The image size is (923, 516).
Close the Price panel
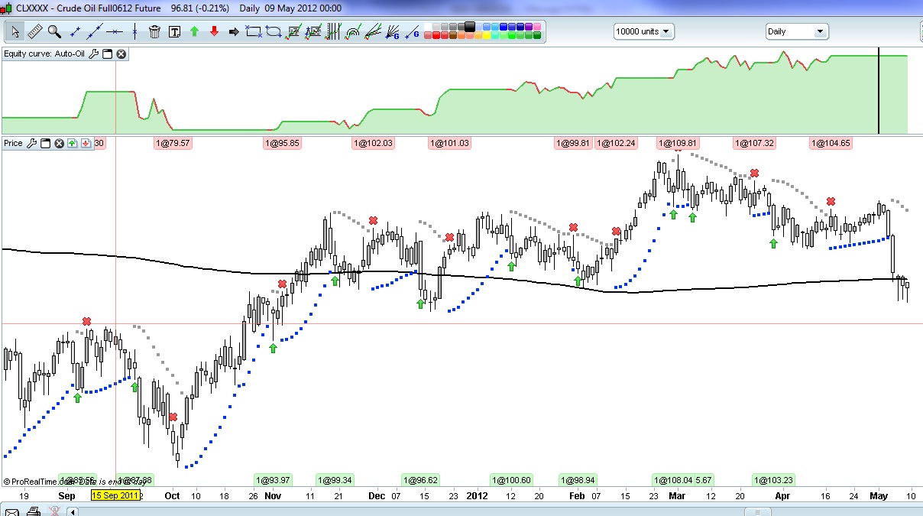[58, 143]
